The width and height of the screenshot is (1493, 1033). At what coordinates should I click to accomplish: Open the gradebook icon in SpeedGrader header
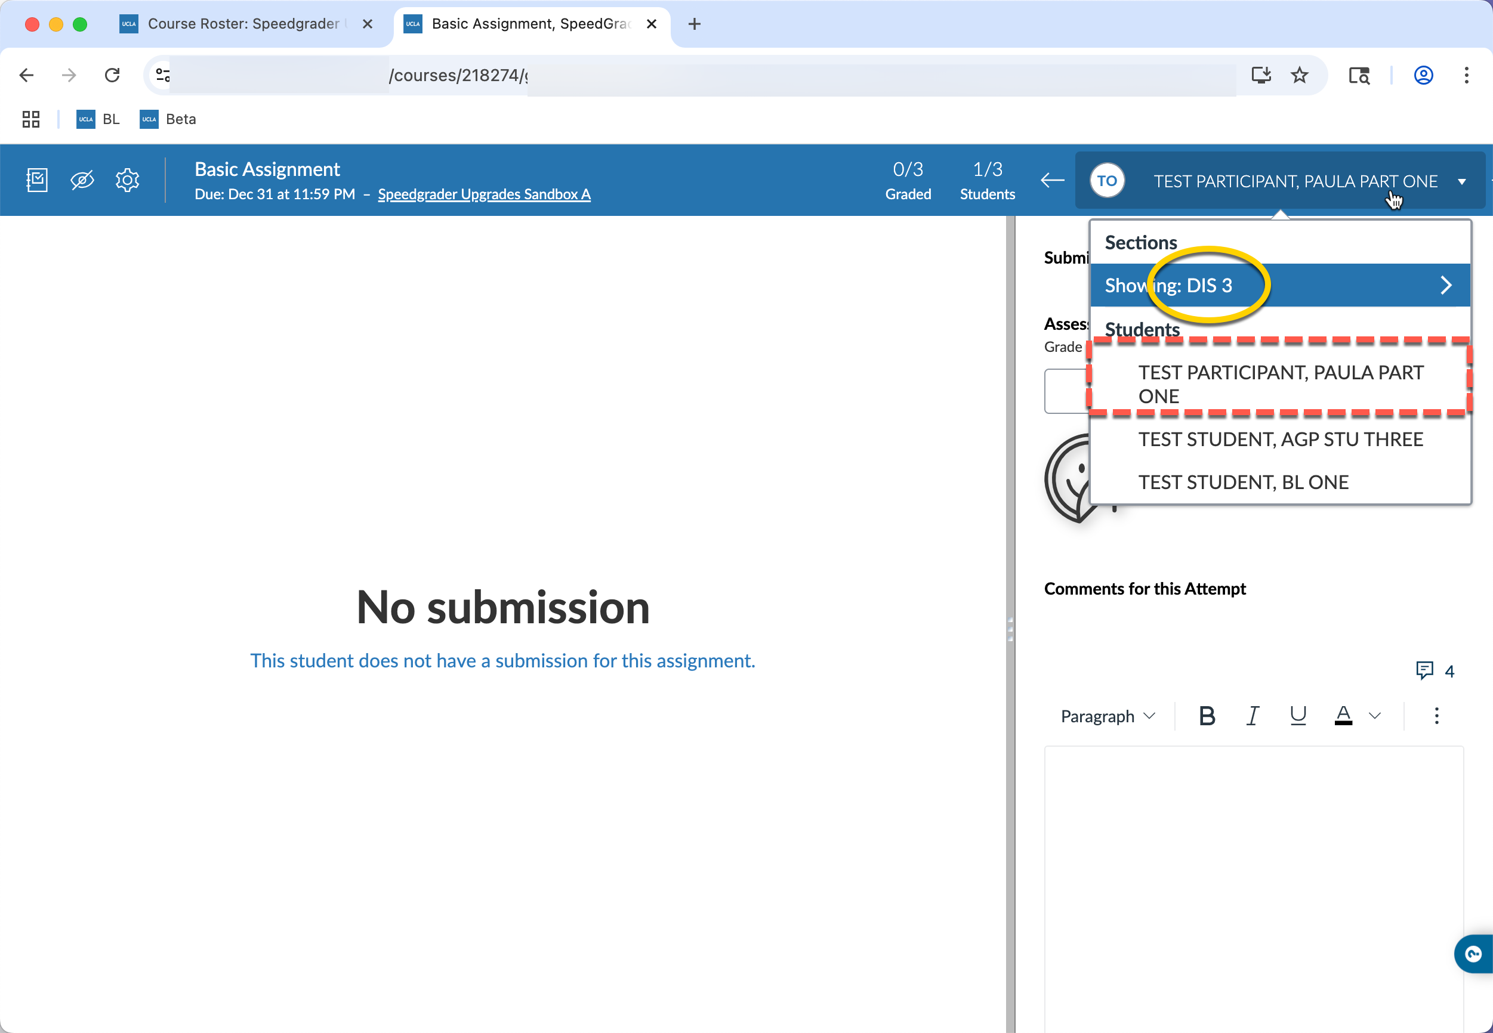37,180
